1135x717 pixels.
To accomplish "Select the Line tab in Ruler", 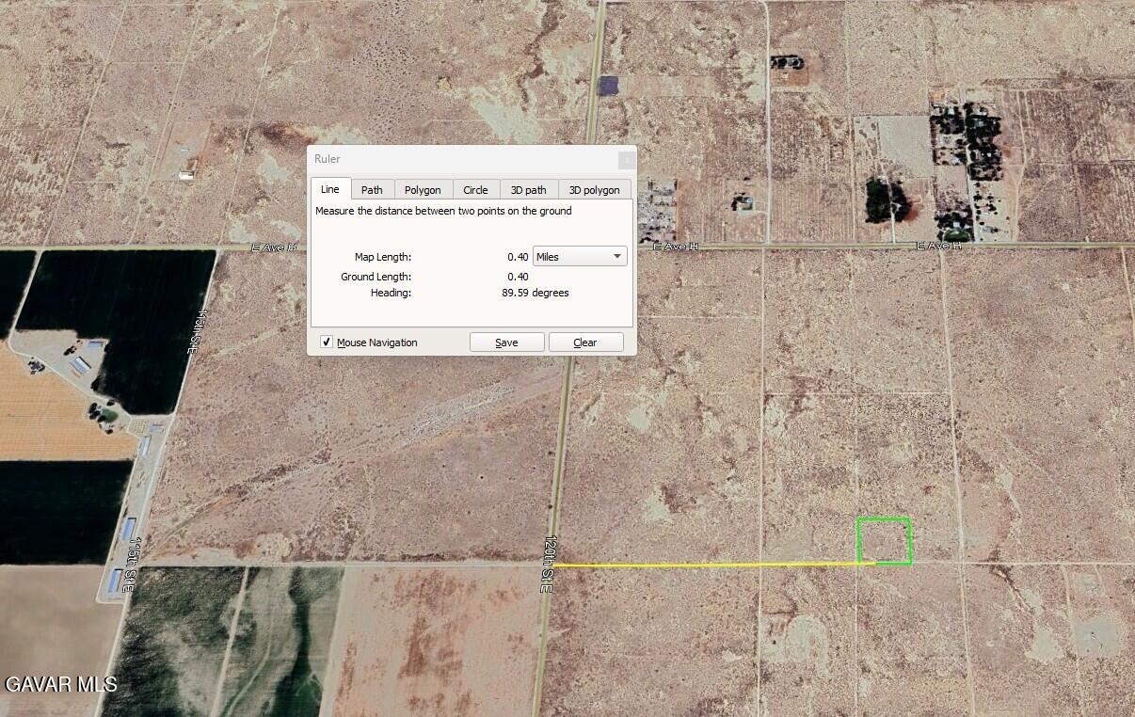I will (329, 189).
